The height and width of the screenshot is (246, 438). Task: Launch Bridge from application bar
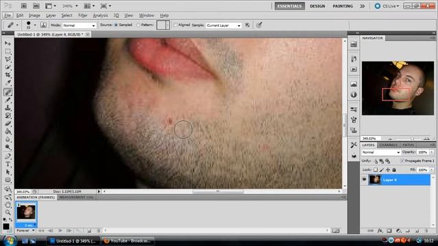tap(24, 6)
